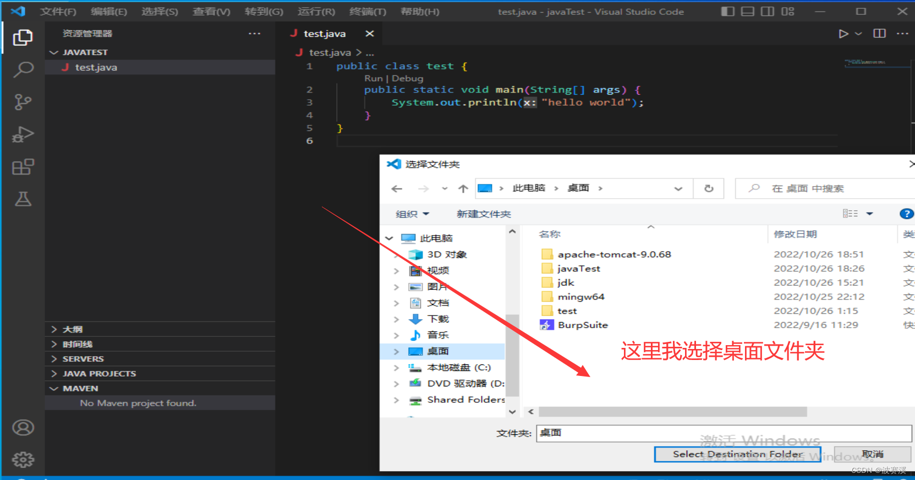Expand the JAVA PROJECTS section
The width and height of the screenshot is (915, 480).
click(160, 374)
